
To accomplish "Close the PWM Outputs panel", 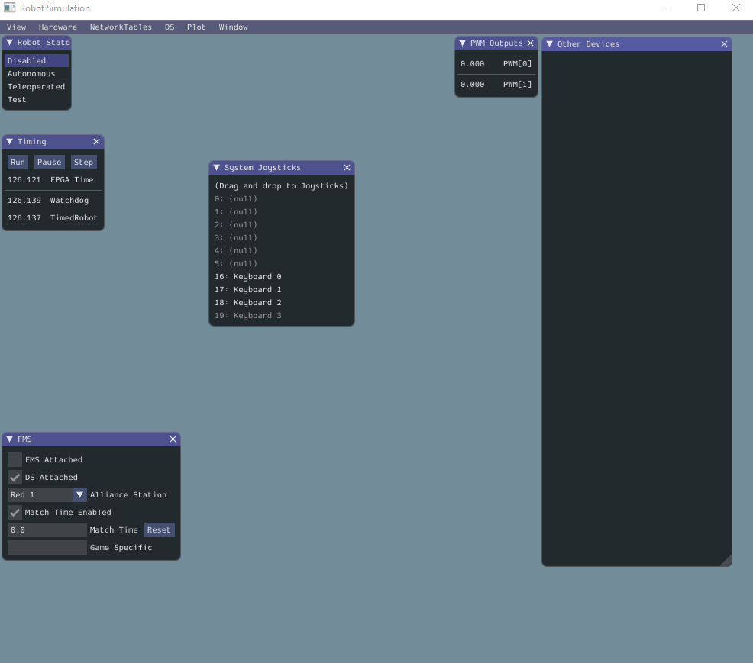I will 530,43.
